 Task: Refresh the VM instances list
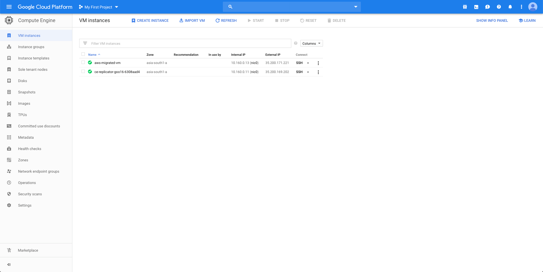coord(226,20)
